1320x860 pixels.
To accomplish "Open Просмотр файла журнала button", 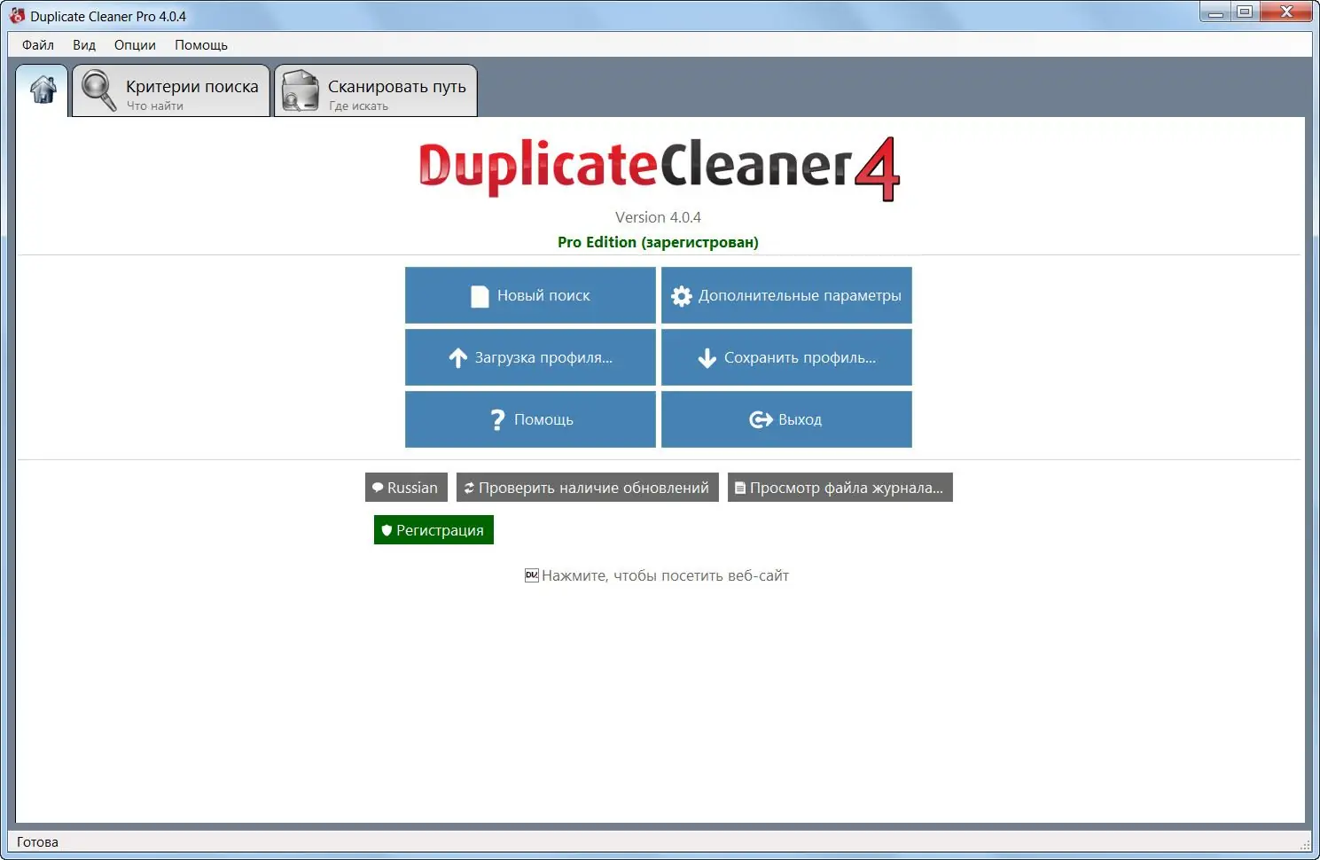I will pos(840,488).
